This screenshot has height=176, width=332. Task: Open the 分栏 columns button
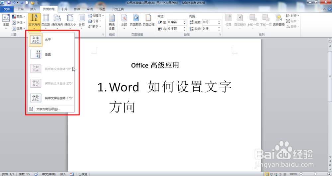coord(82,22)
